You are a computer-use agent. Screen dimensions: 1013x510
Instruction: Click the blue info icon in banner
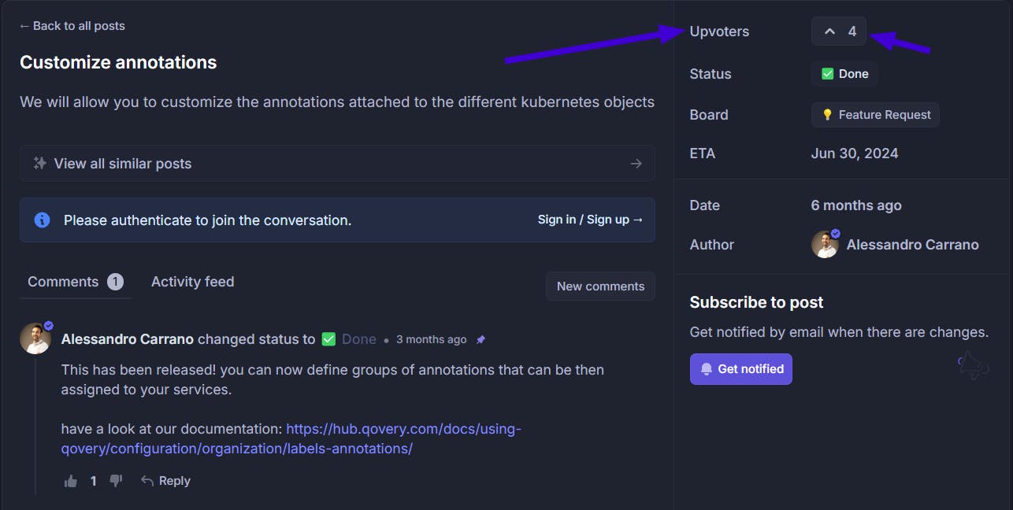click(43, 220)
